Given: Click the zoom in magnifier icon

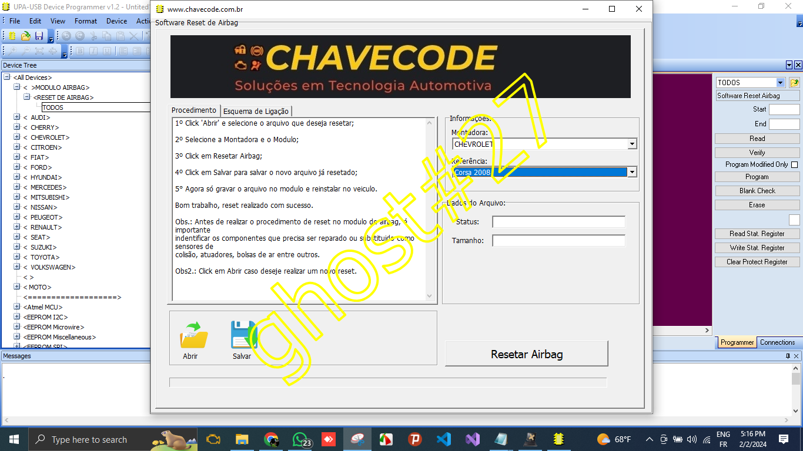Looking at the screenshot, I should (11, 51).
